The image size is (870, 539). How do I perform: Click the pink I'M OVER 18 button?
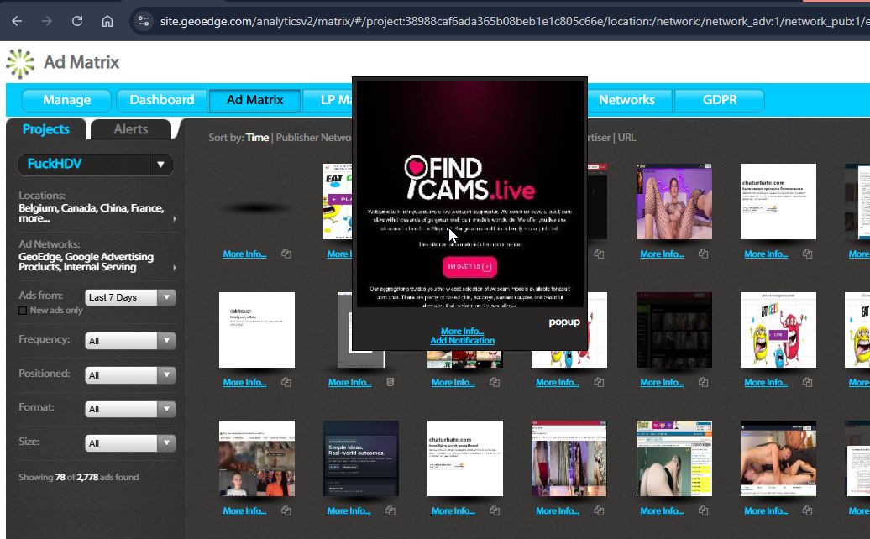tap(469, 267)
